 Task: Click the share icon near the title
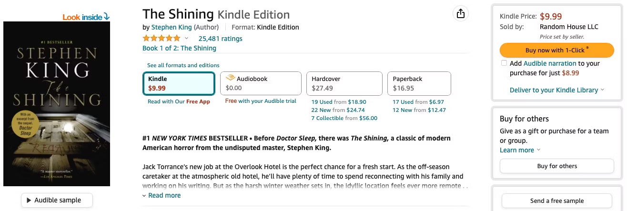[x=460, y=14]
